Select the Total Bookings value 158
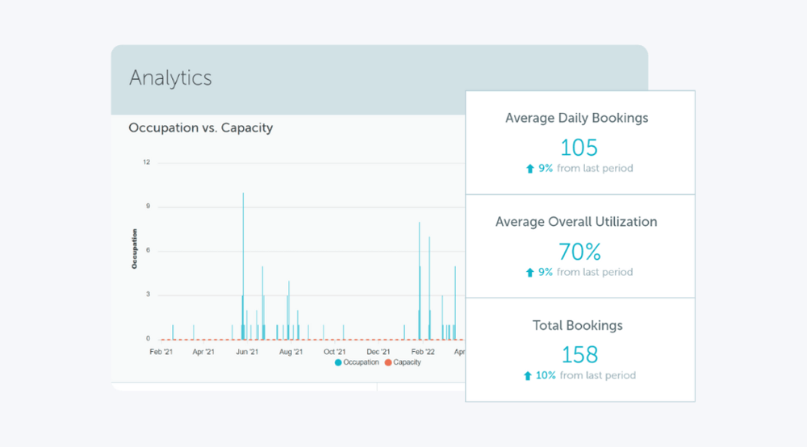 (x=579, y=354)
